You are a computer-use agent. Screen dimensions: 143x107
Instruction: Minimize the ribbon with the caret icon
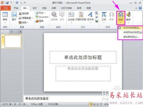pos(136,8)
